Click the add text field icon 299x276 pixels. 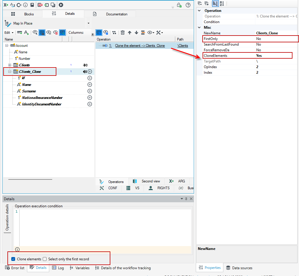[x=26, y=33]
